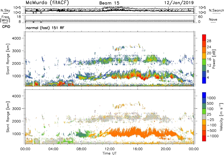Click the 18 tick on frequency axis
The width and height of the screenshot is (224, 155).
(19, 17)
